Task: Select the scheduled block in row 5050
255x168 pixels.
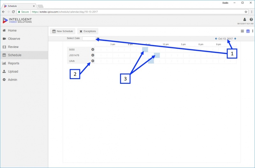Action: (145, 49)
